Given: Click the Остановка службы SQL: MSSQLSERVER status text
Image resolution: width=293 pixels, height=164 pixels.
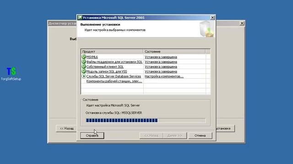Looking at the screenshot, I should point(114,113).
